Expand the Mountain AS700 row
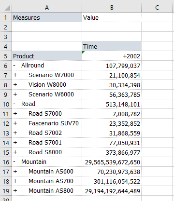Screen dimensions: 174x201 tap(15, 181)
